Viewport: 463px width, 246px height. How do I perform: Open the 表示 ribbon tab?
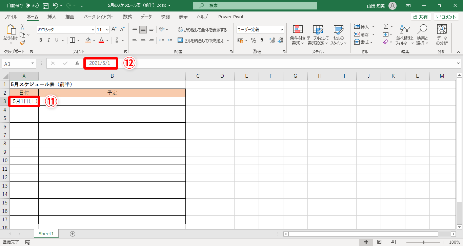[x=183, y=17]
